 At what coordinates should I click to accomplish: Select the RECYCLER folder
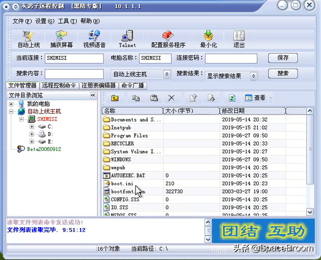[122, 143]
